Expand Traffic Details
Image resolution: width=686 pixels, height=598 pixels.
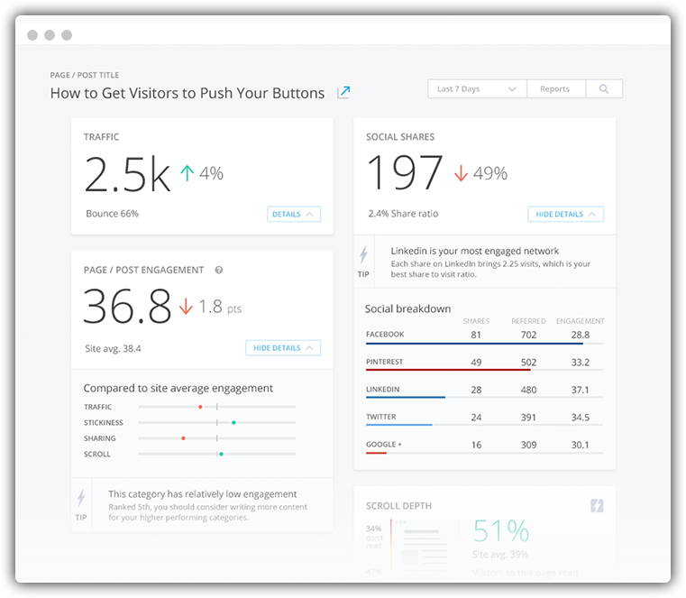tap(294, 214)
